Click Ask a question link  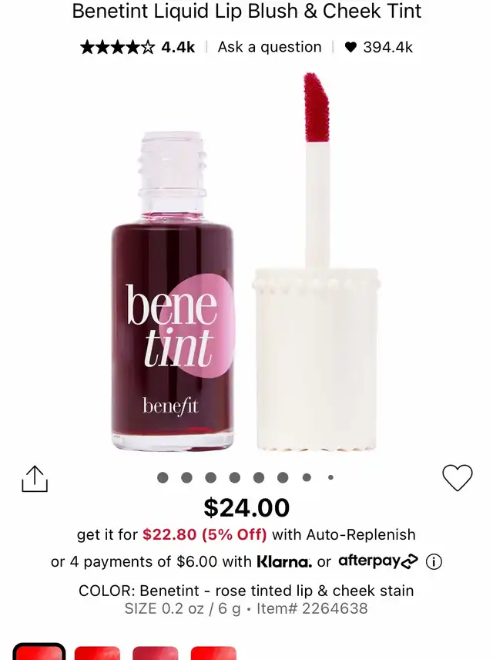pyautogui.click(x=270, y=47)
